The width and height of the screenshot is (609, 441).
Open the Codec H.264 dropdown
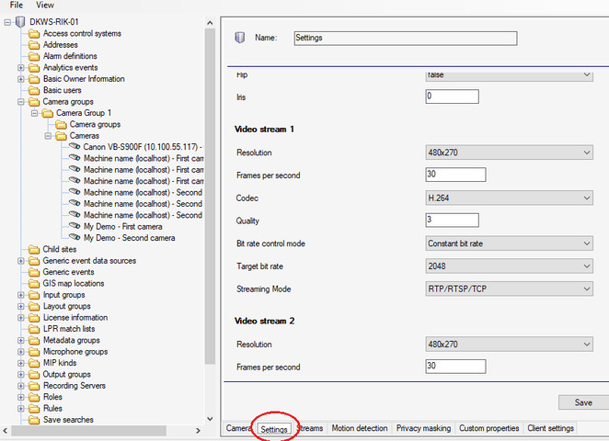coord(509,198)
